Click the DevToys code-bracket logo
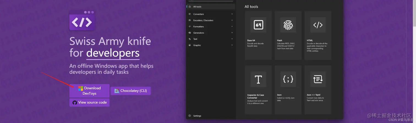The width and height of the screenshot is (416, 123). click(82, 20)
